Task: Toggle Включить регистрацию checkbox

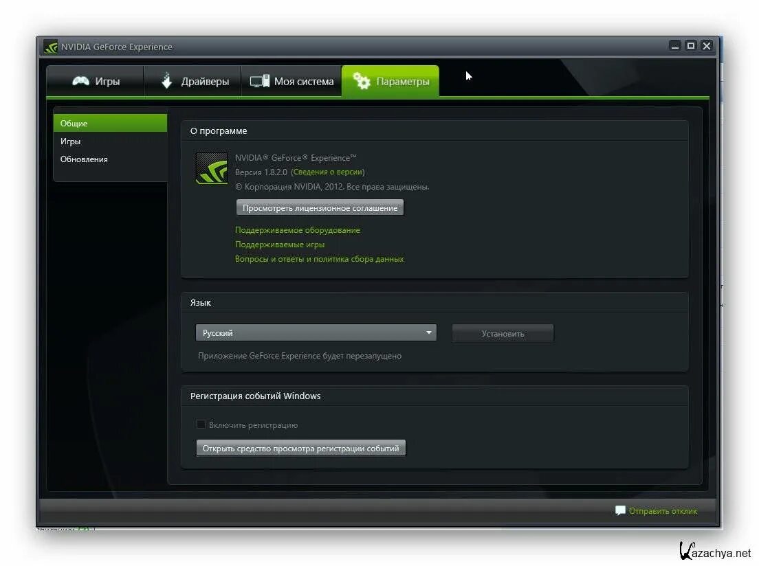Action: [201, 424]
